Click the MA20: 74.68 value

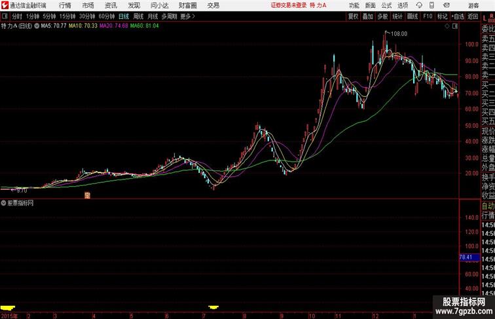pos(114,26)
